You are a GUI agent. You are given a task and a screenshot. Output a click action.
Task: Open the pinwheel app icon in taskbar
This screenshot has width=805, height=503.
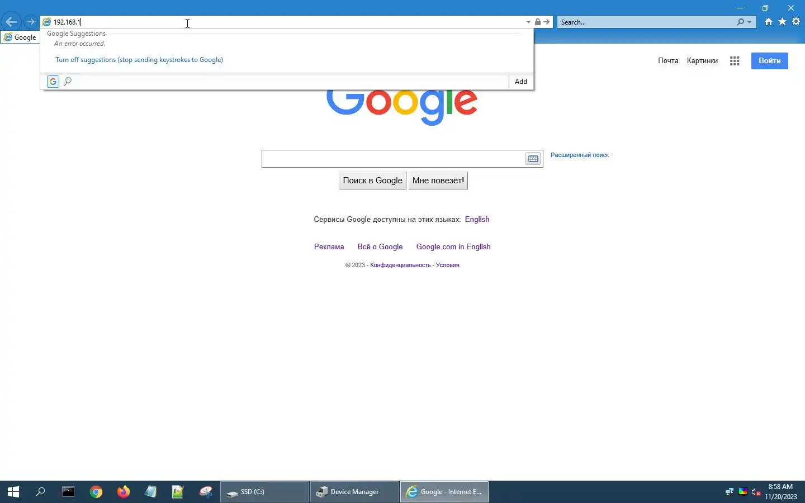point(206,492)
